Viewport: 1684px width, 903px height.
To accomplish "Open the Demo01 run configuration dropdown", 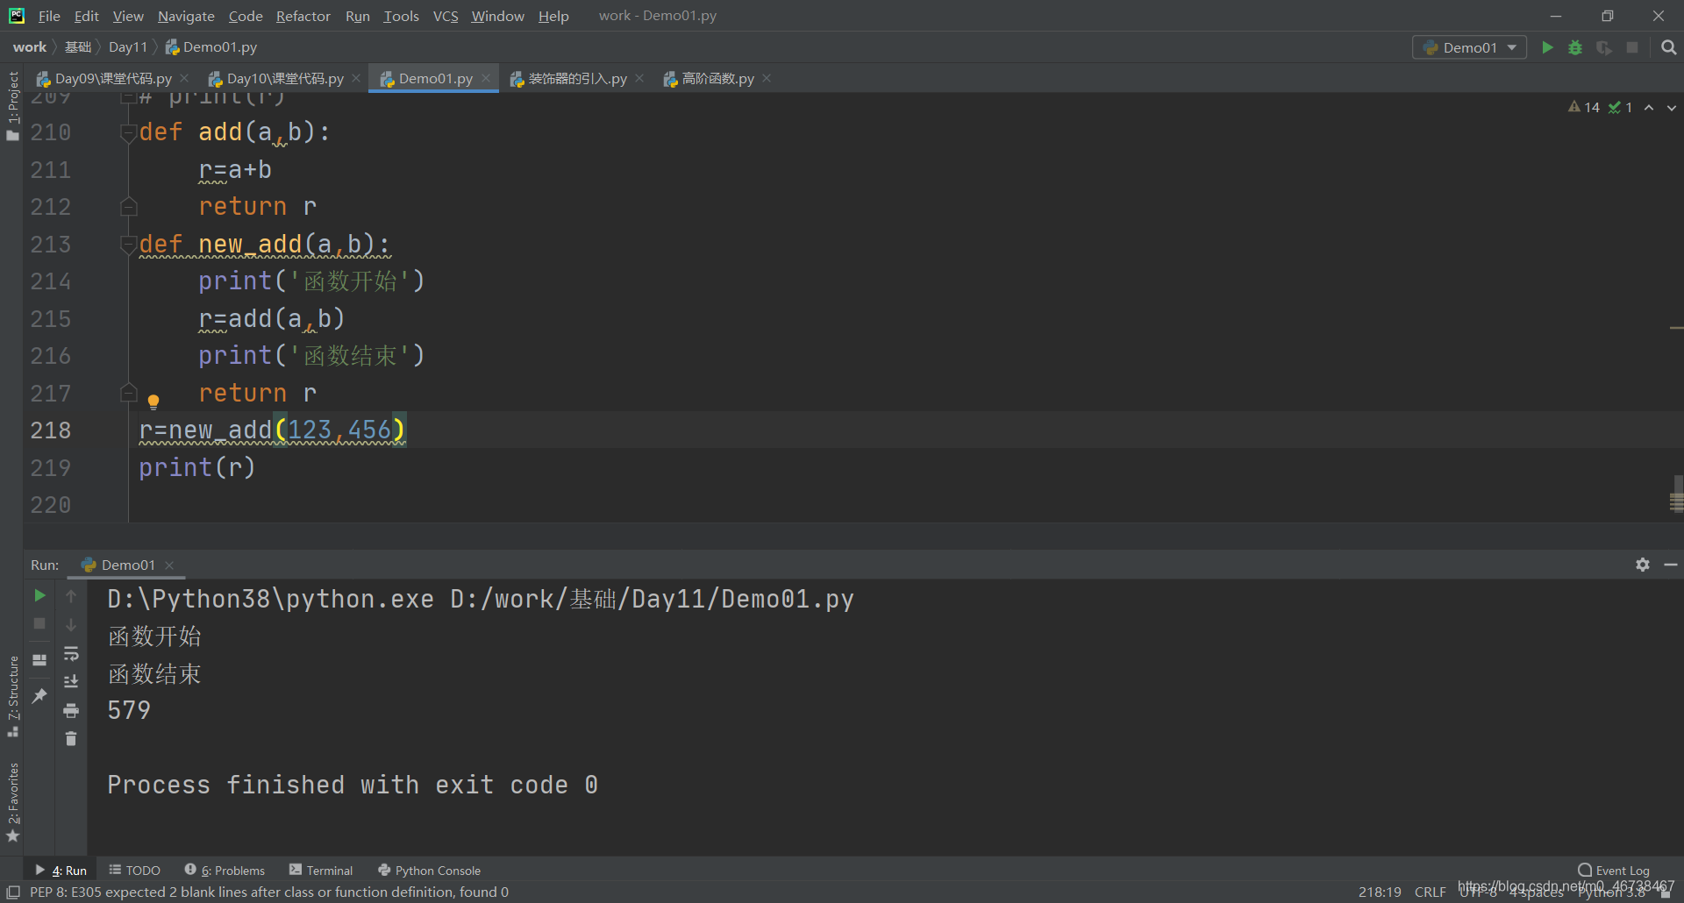I will [x=1469, y=47].
